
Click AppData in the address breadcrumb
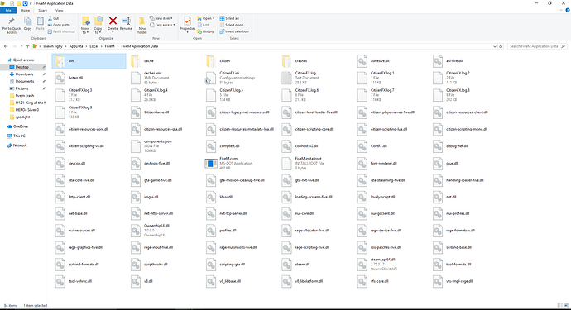(x=76, y=46)
